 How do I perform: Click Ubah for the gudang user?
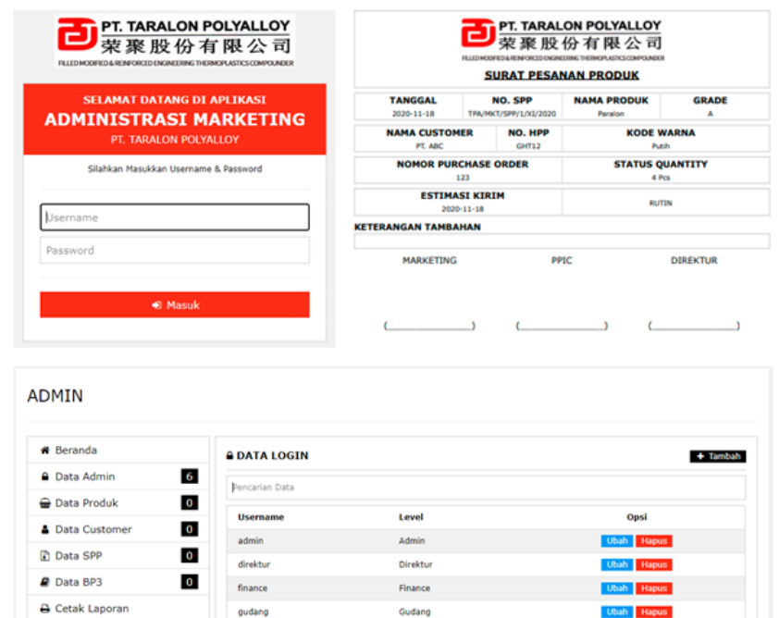(617, 612)
